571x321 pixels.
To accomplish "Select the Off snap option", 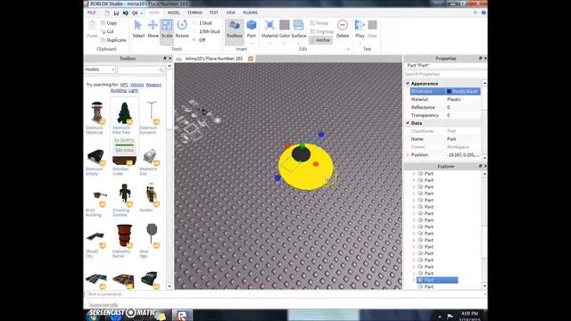I will 199,39.
